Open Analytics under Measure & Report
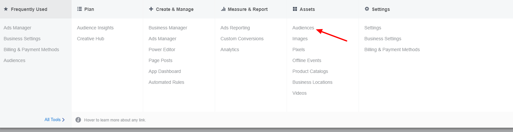This screenshot has width=513, height=132. 230,50
